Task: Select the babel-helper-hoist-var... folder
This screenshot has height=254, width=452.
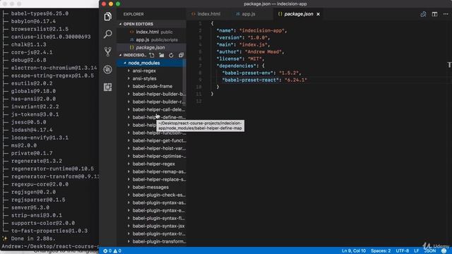Action: click(x=151, y=148)
